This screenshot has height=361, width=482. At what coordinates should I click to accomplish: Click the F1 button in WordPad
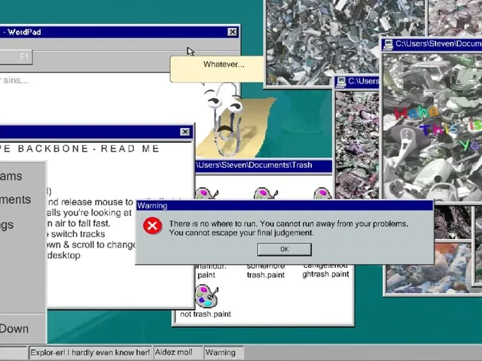click(16, 57)
